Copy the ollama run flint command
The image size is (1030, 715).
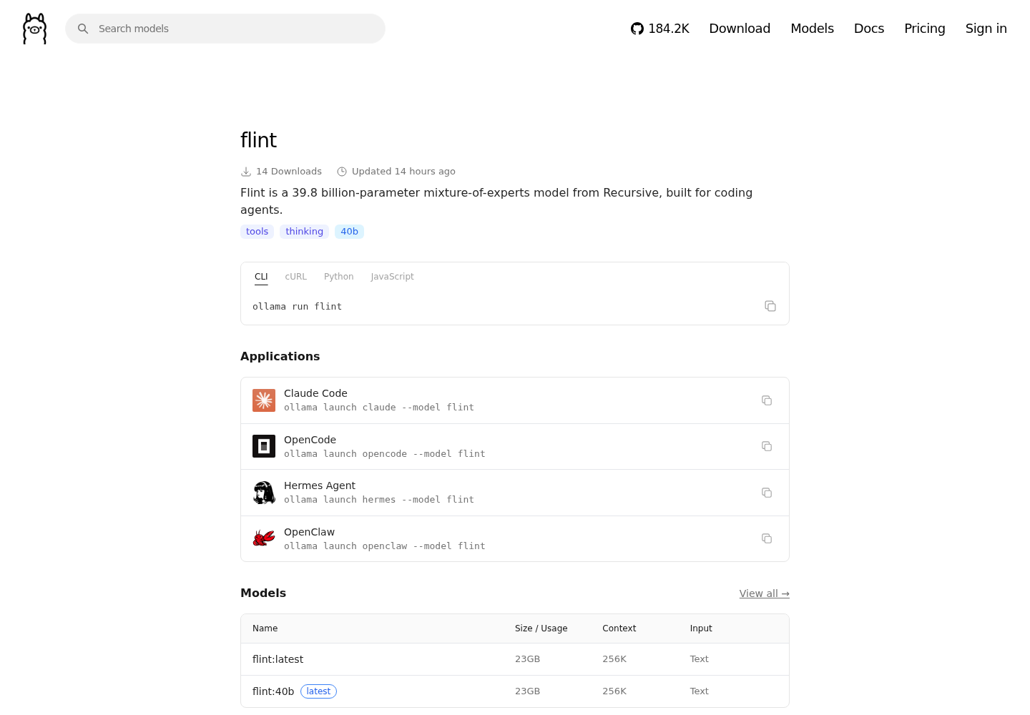[x=770, y=306]
